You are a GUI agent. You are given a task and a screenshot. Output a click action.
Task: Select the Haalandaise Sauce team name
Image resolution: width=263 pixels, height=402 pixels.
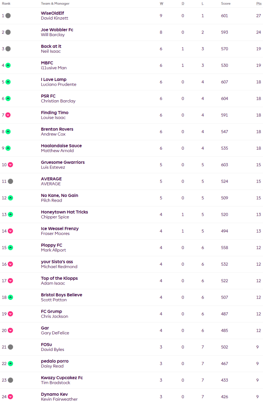(x=61, y=146)
